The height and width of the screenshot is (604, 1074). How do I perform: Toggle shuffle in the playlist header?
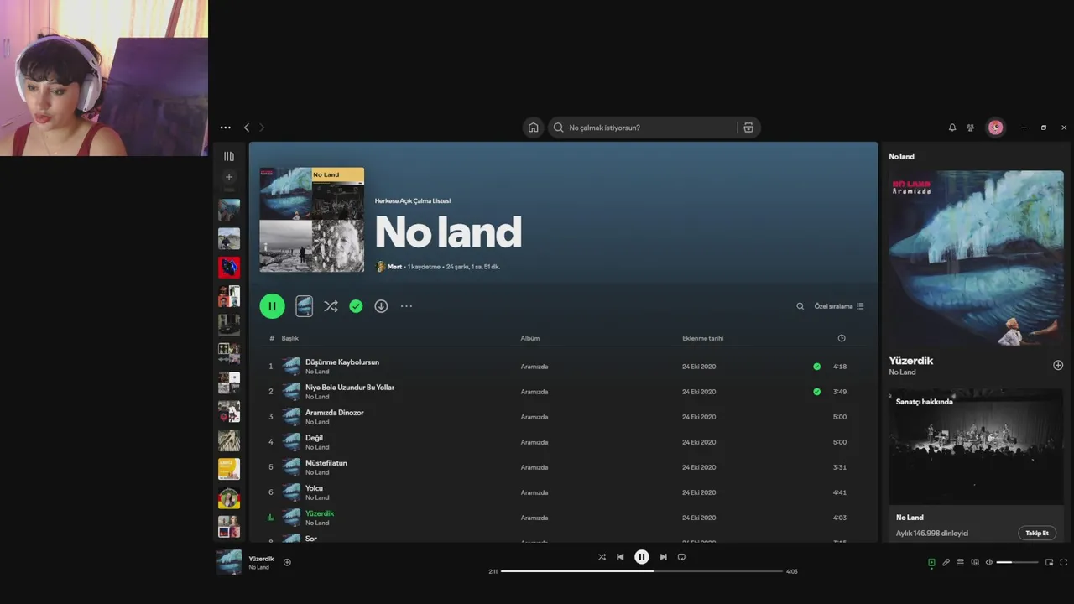coord(331,306)
